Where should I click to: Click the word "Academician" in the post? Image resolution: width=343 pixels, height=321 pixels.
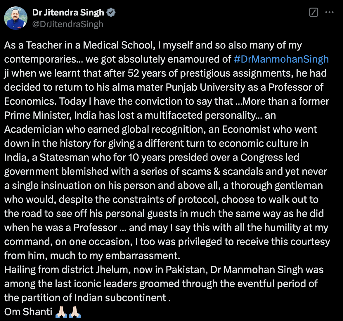(x=34, y=129)
